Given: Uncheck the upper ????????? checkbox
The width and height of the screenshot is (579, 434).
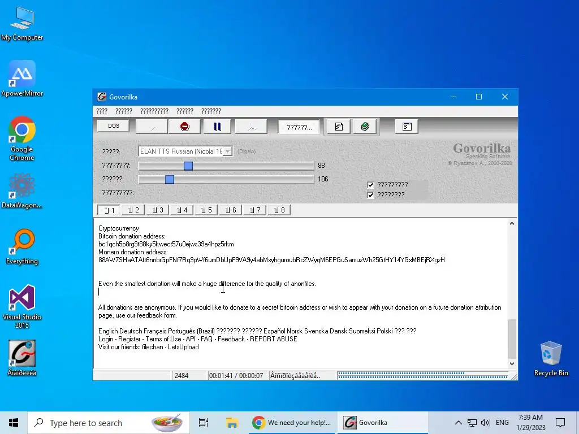Looking at the screenshot, I should coord(371,185).
